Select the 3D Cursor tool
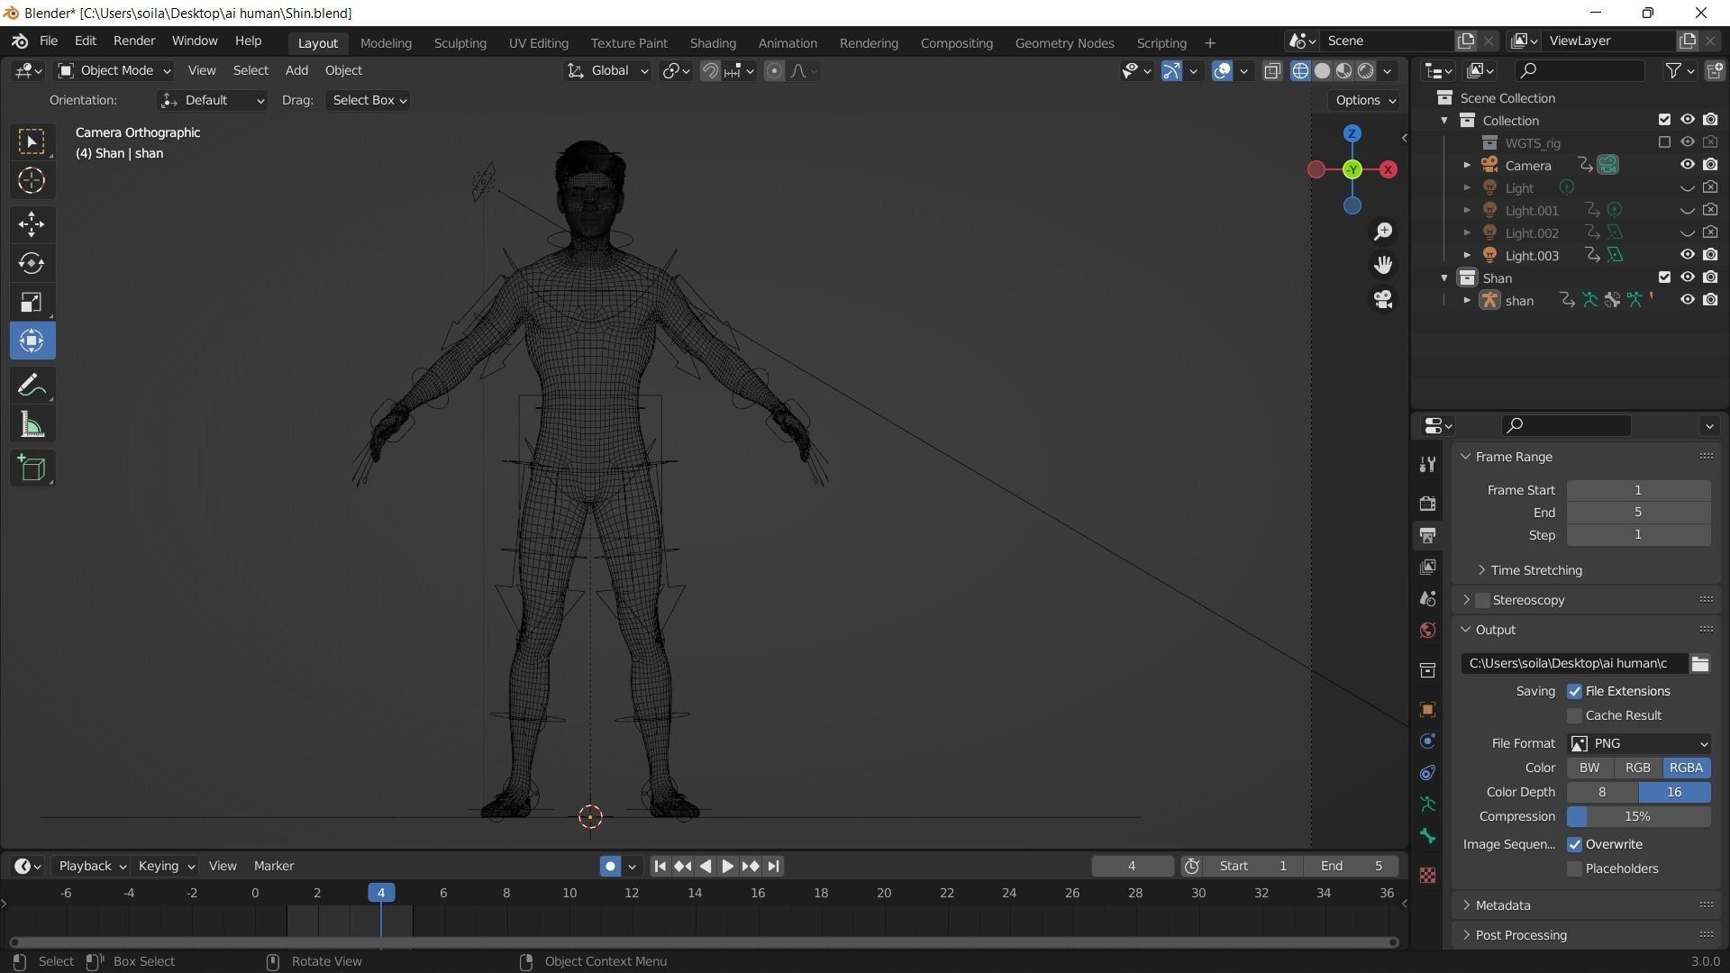The image size is (1730, 973). [x=32, y=180]
